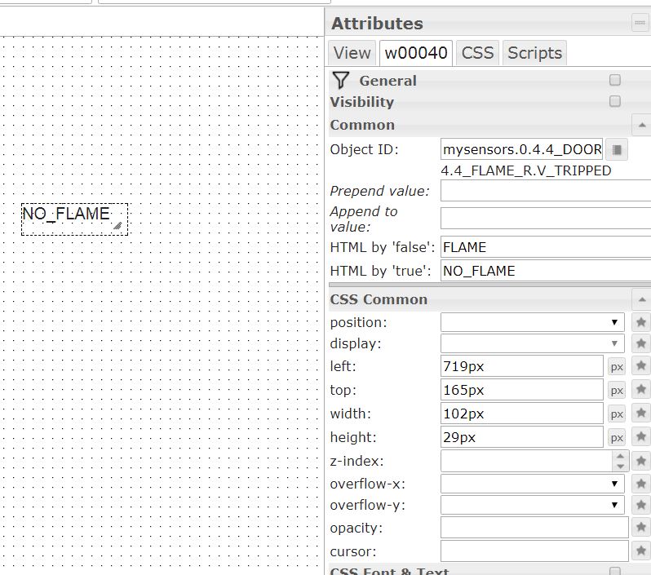Switch to the View tab
The height and width of the screenshot is (575, 651).
(x=352, y=53)
